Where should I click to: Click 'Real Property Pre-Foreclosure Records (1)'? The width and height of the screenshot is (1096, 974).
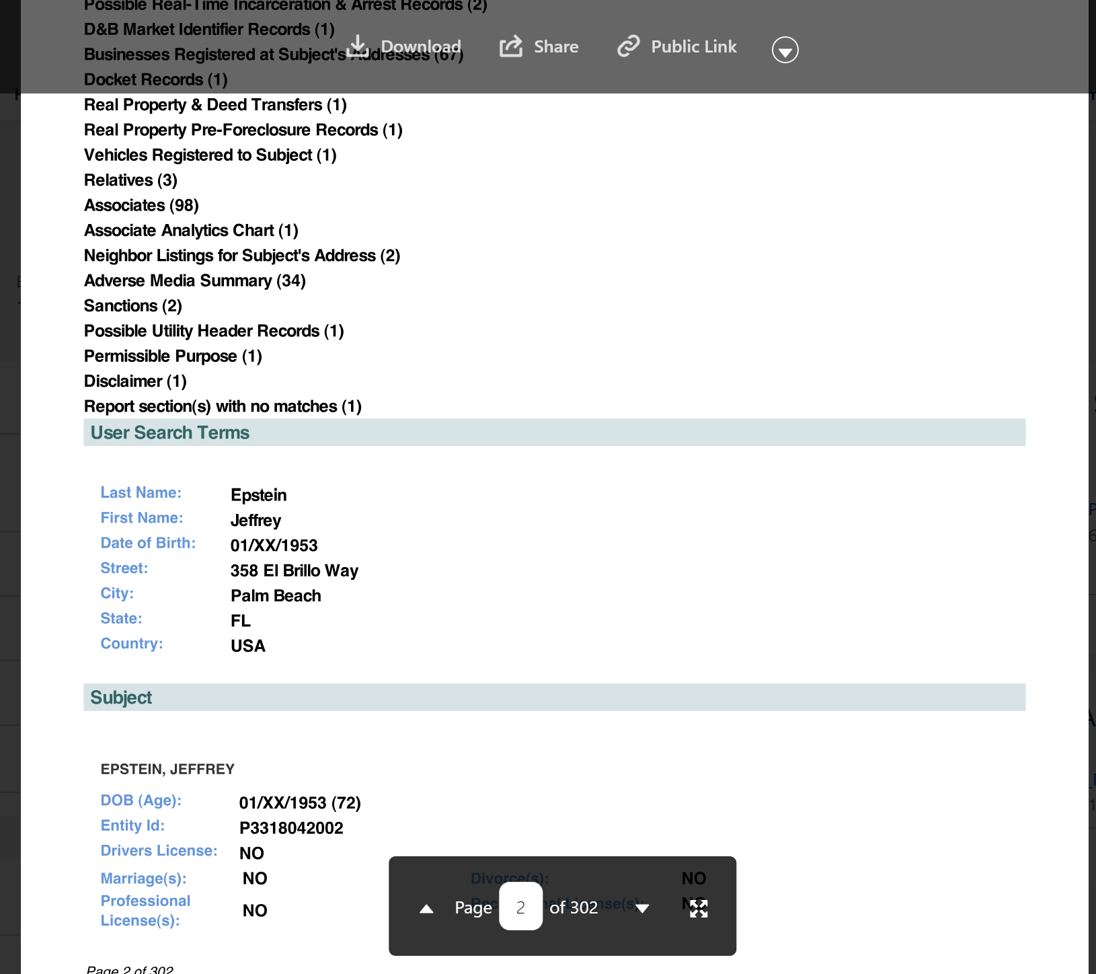coord(243,130)
